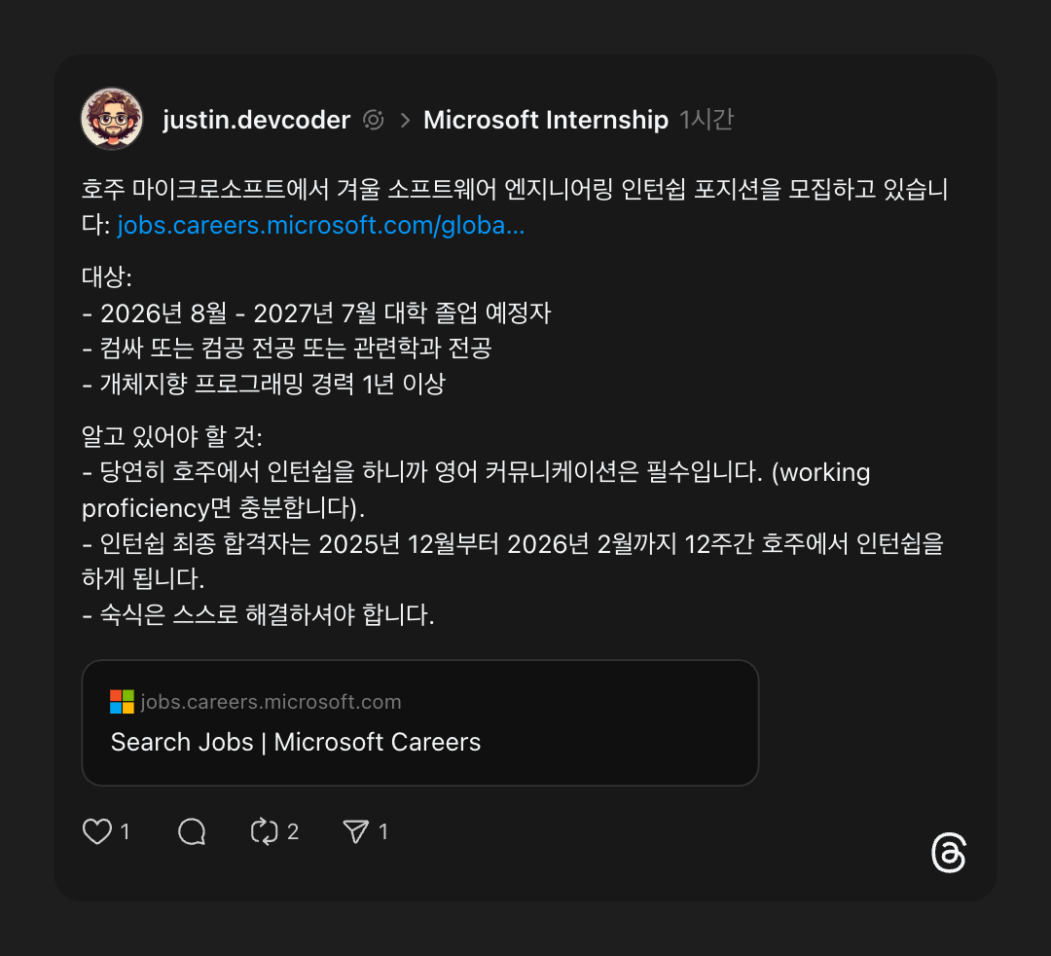Click the jobs.careers.microsoft.com domain in card

click(271, 702)
